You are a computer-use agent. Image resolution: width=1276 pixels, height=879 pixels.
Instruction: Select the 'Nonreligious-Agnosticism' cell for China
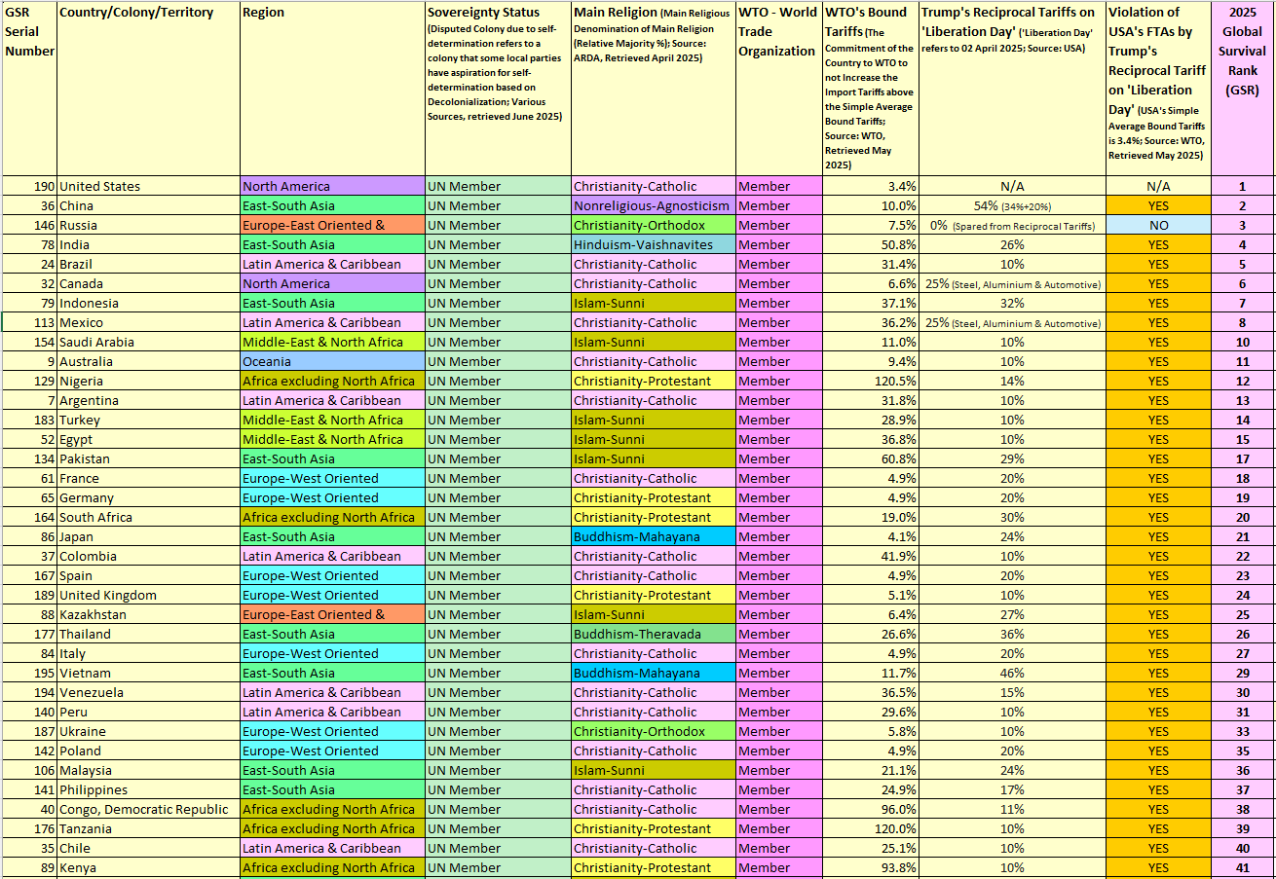(x=653, y=205)
